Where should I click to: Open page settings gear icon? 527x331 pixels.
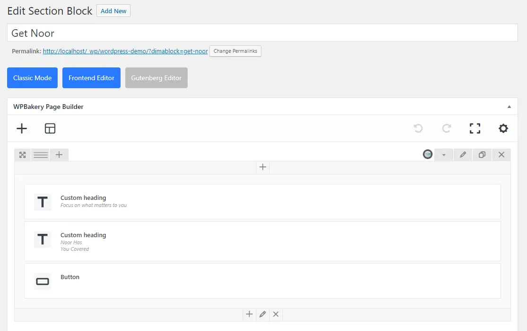(503, 128)
